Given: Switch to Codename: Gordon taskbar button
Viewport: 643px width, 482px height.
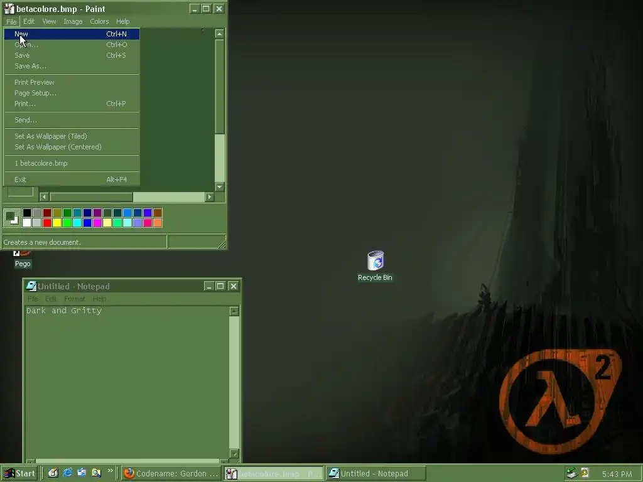Looking at the screenshot, I should click(x=171, y=473).
